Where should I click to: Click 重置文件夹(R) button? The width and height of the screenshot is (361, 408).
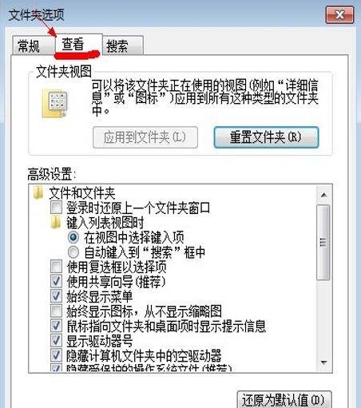click(266, 137)
